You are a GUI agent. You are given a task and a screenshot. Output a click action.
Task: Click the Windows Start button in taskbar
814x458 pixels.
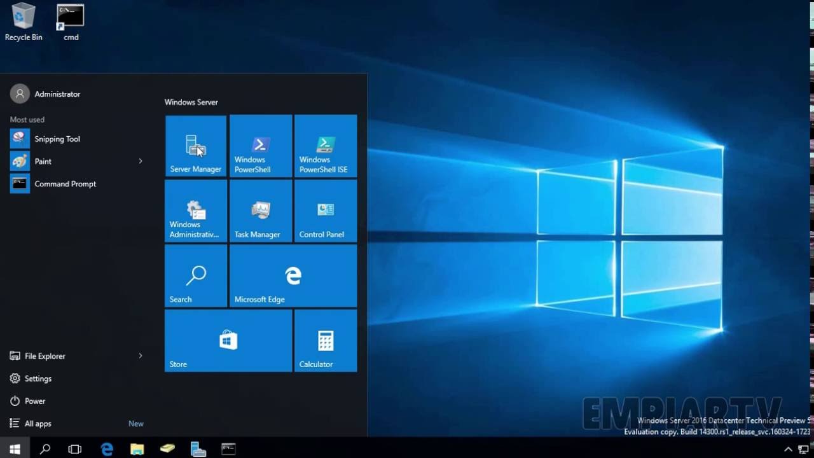(15, 449)
